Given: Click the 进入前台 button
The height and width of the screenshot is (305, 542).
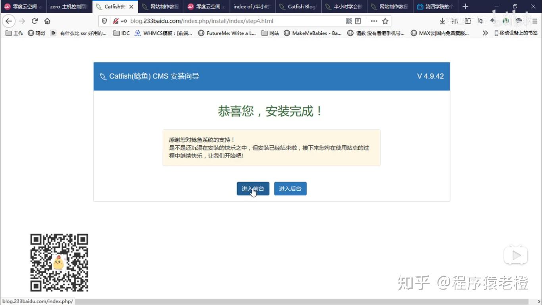Looking at the screenshot, I should click(253, 189).
